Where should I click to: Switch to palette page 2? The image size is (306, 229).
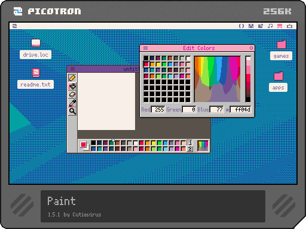(189, 148)
